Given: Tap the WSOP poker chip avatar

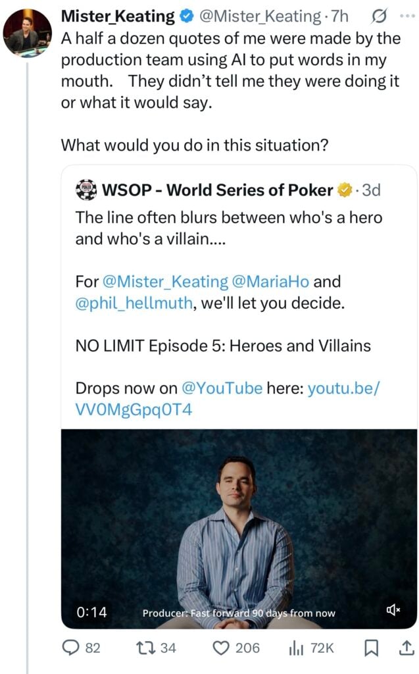Looking at the screenshot, I should tap(86, 191).
